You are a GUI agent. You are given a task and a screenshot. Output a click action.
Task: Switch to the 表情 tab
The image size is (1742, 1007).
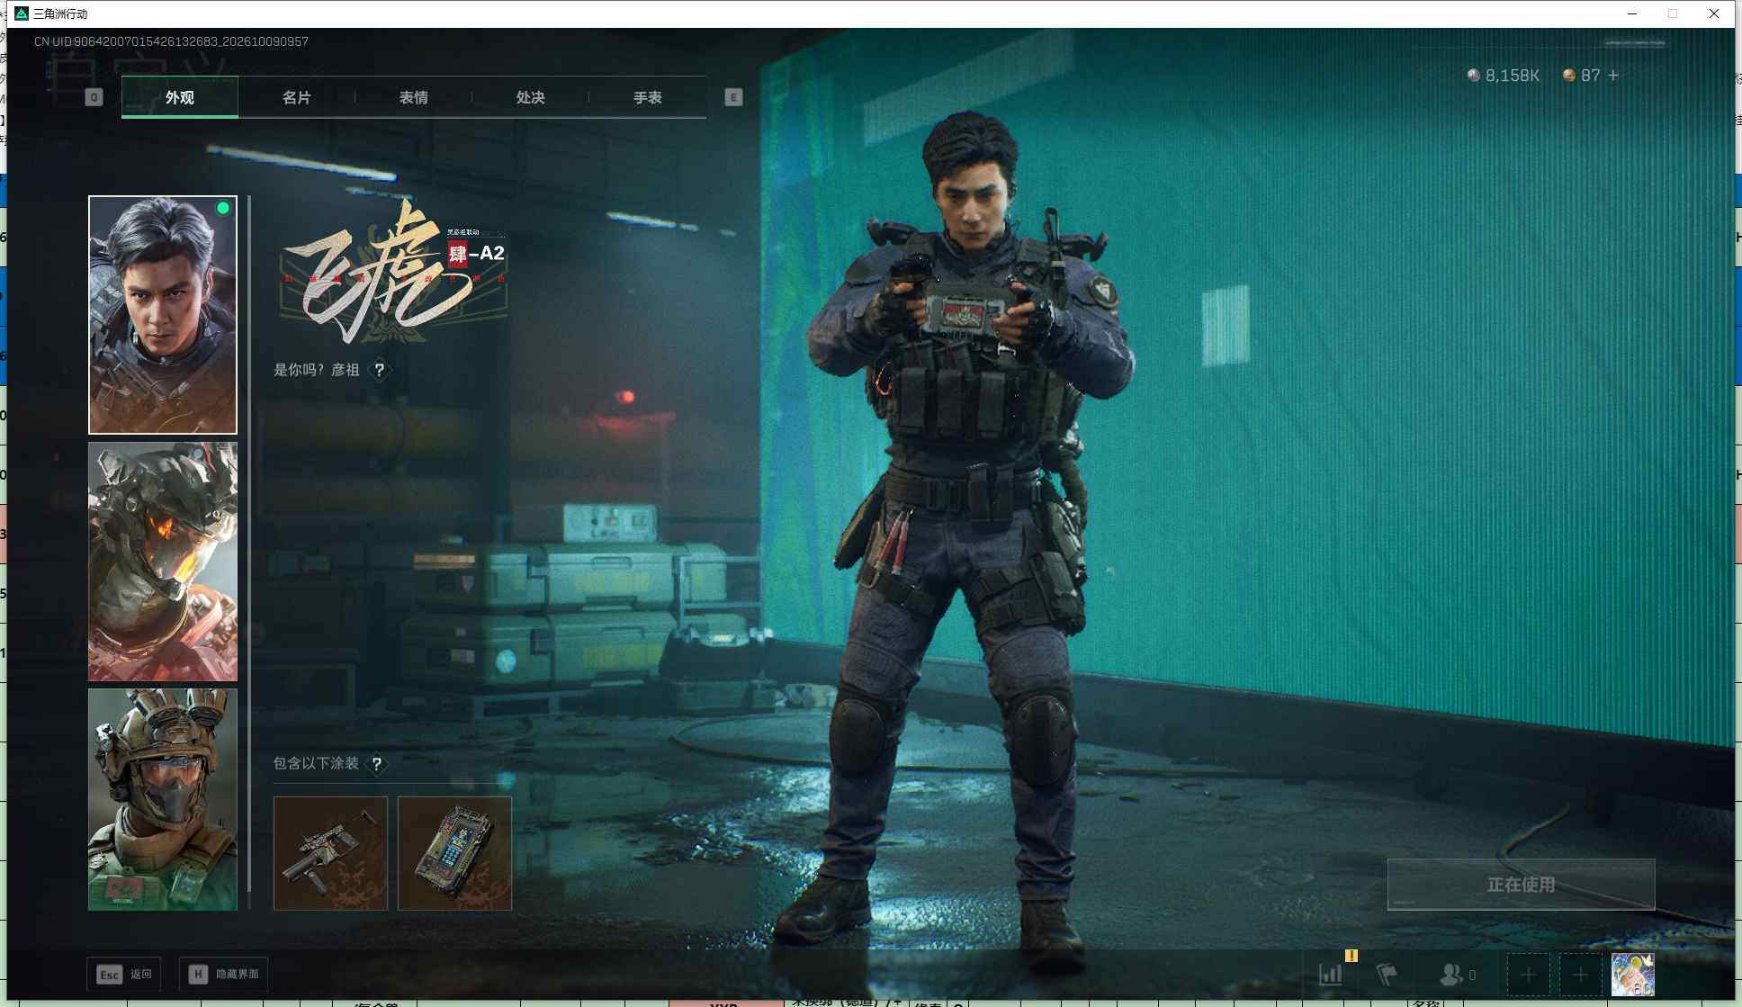[x=414, y=97]
